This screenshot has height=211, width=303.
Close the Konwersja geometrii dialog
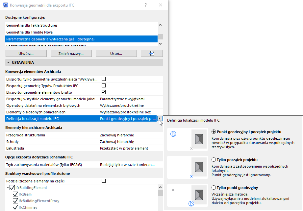click(161, 5)
